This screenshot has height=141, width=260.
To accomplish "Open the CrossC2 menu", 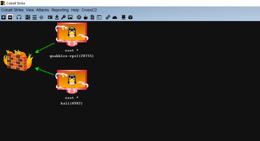I will (89, 10).
